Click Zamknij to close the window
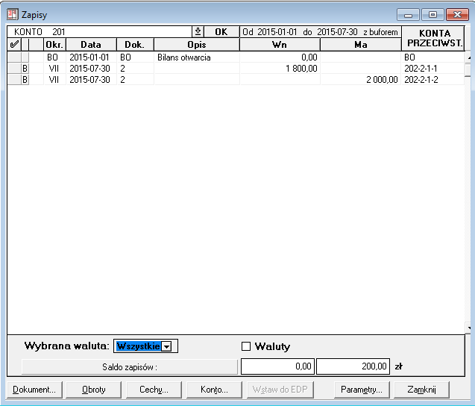The height and width of the screenshot is (406, 475). coord(421,390)
